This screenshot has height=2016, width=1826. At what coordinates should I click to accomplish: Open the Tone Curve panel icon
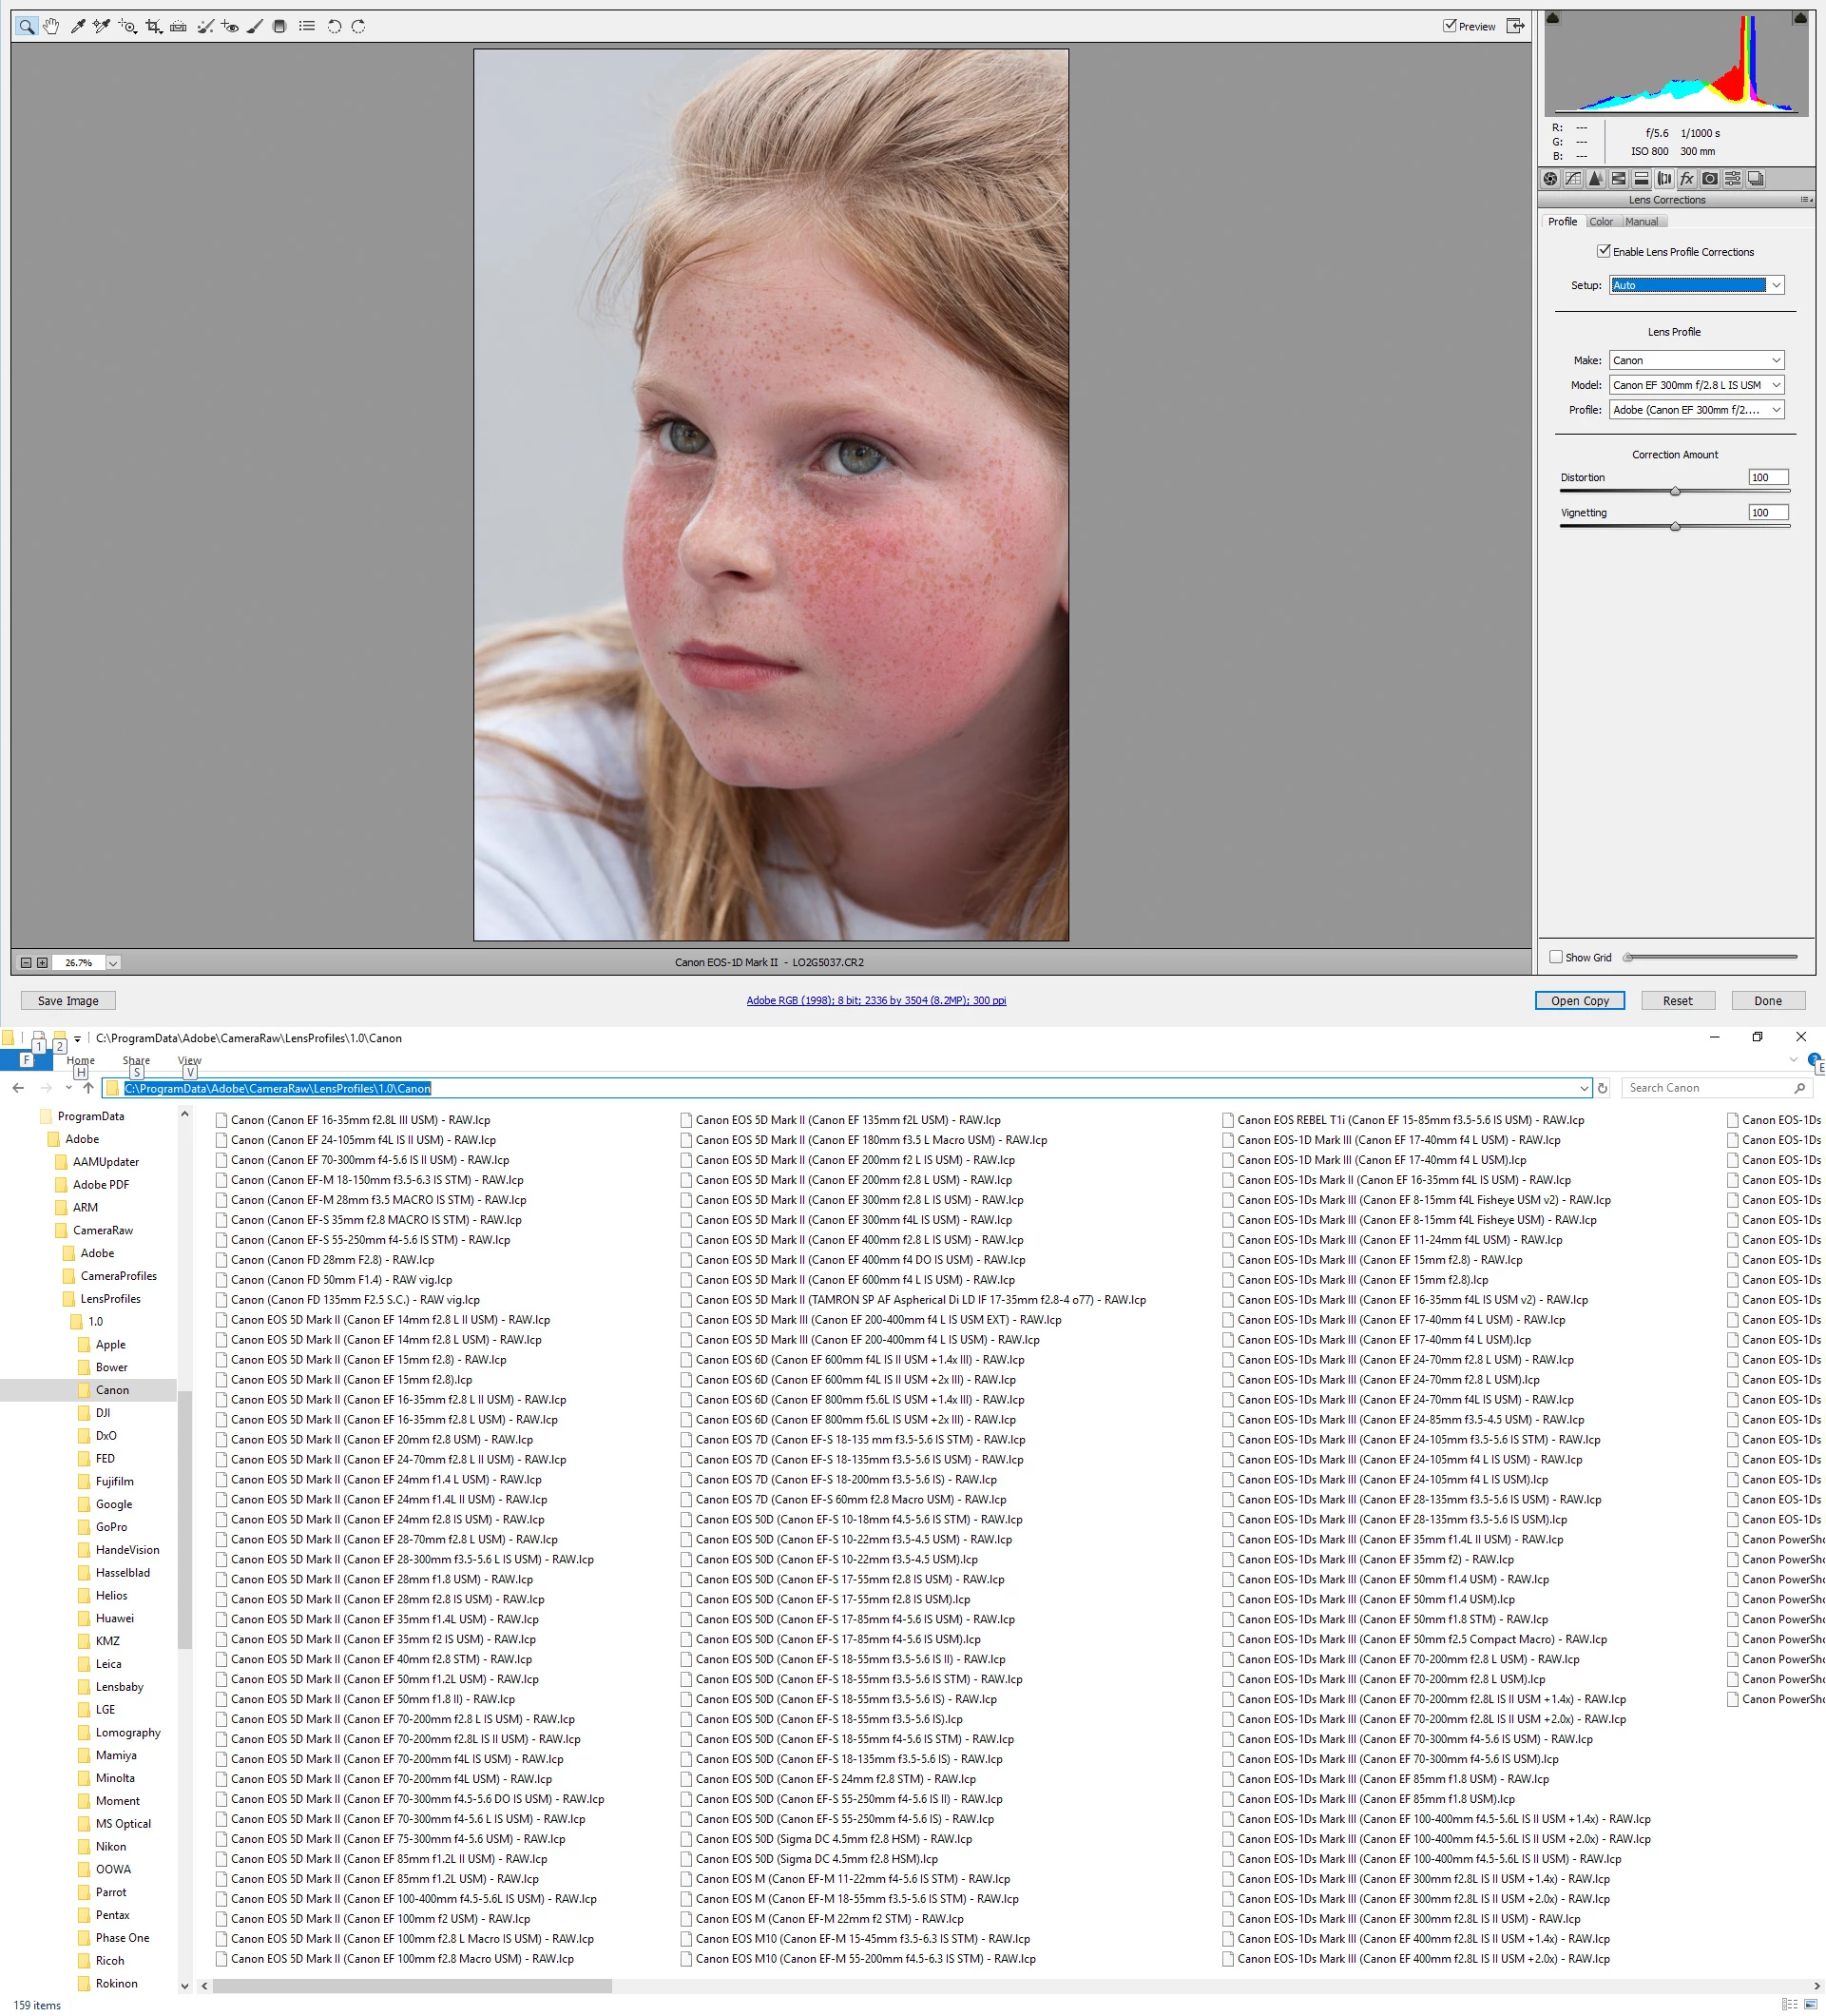click(x=1573, y=179)
